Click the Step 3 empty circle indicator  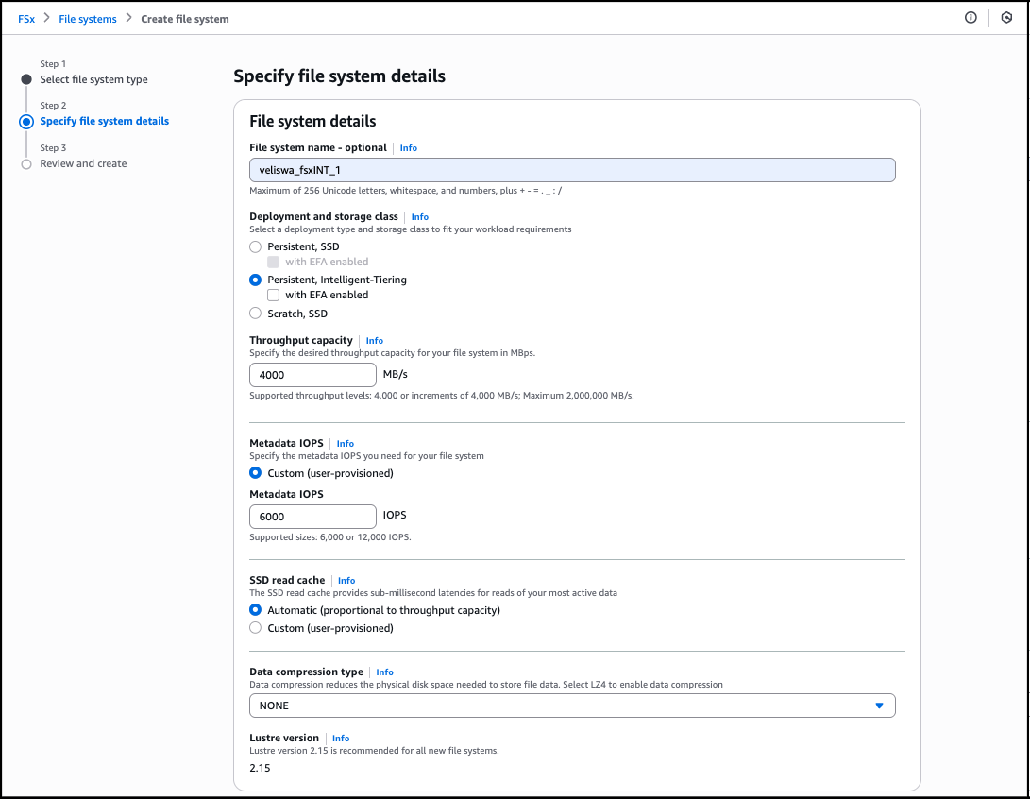tap(26, 164)
